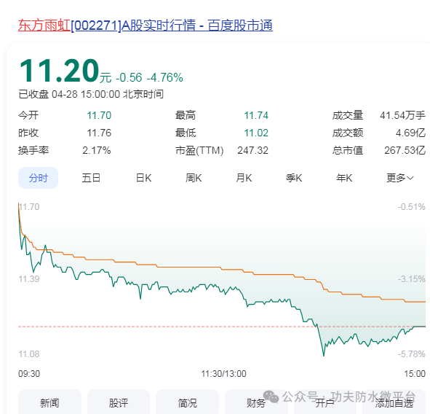Screen dimensions: 430x414
Task: Click the change percent -4.76%
Action: 165,77
